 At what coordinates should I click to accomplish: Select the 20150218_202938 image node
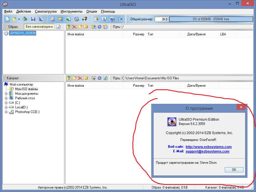coord(23,33)
